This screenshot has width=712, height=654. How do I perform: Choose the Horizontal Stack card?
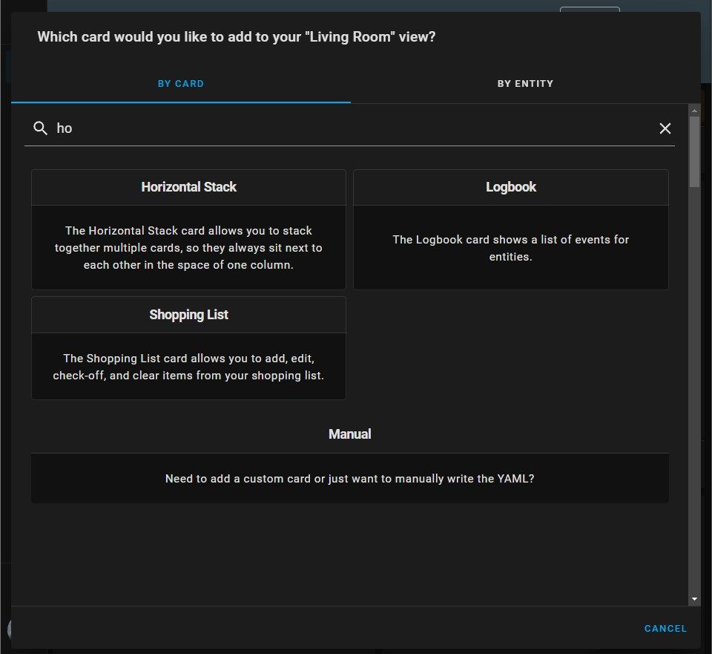[x=188, y=229]
